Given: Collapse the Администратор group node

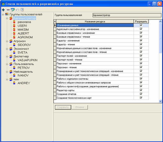Looking at the screenshot, I should click(7, 18).
